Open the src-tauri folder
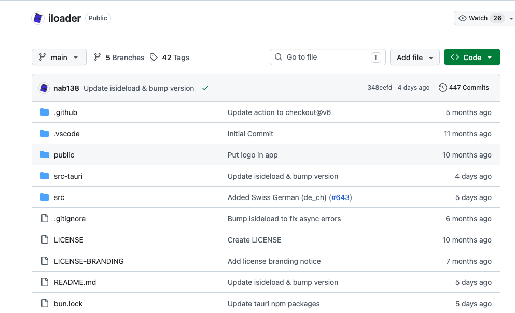Screen dimensions: 515x313 coord(68,176)
